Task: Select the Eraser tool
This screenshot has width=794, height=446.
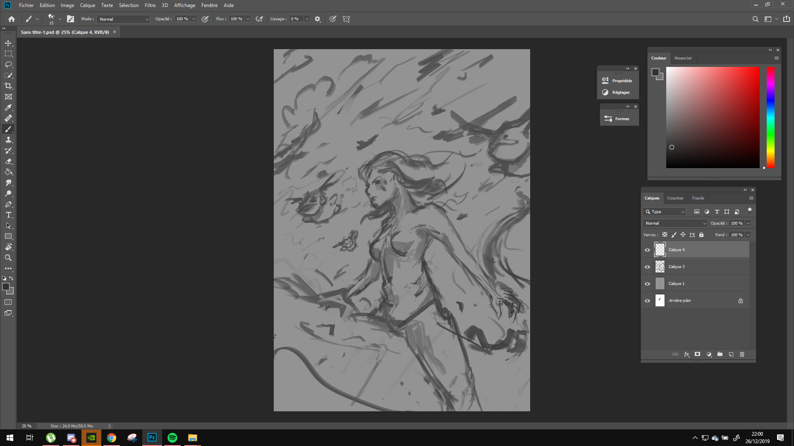Action: tap(8, 161)
